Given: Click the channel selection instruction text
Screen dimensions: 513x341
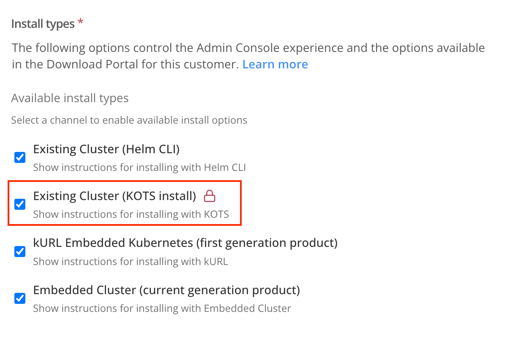Looking at the screenshot, I should point(129,120).
